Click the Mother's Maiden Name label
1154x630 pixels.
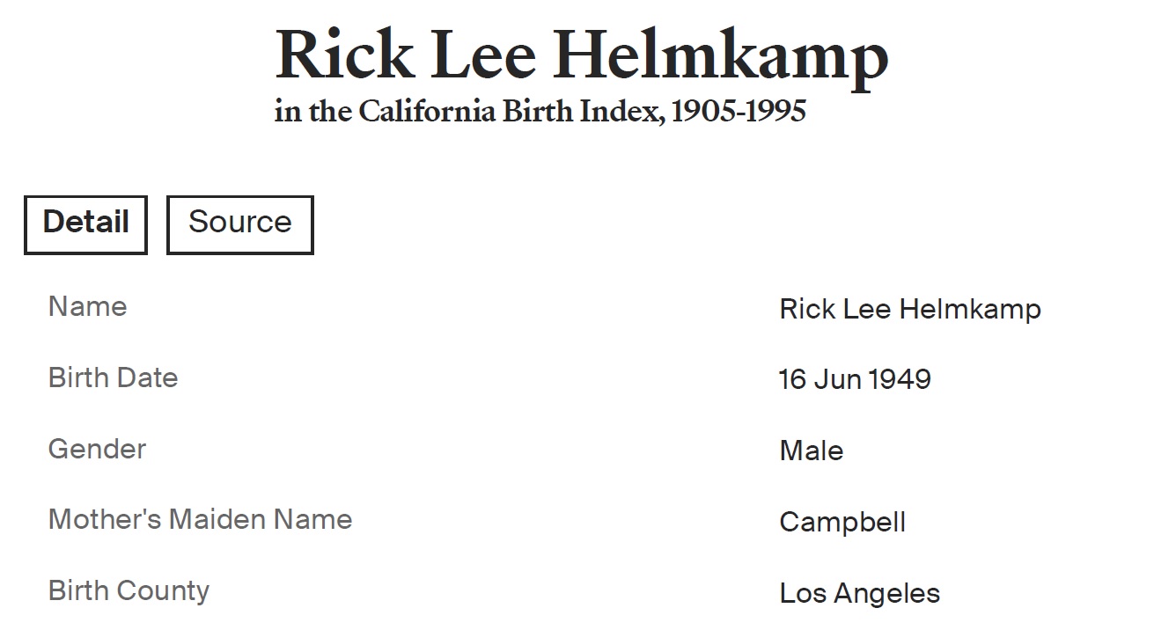pos(200,520)
